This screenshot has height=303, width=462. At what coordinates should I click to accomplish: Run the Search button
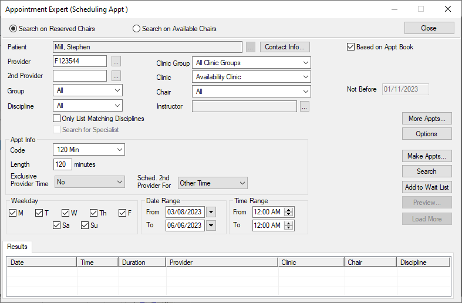tap(427, 171)
